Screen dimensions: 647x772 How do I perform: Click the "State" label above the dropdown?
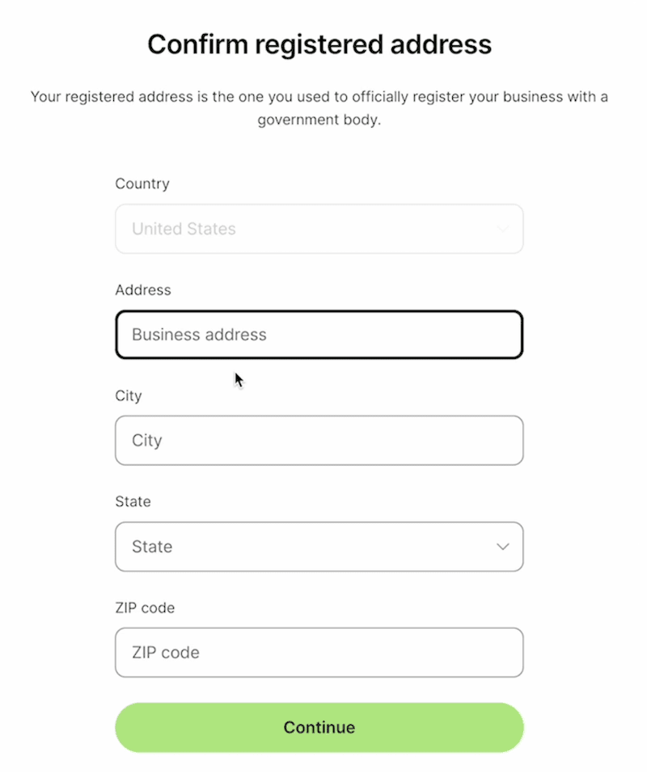pyautogui.click(x=133, y=501)
